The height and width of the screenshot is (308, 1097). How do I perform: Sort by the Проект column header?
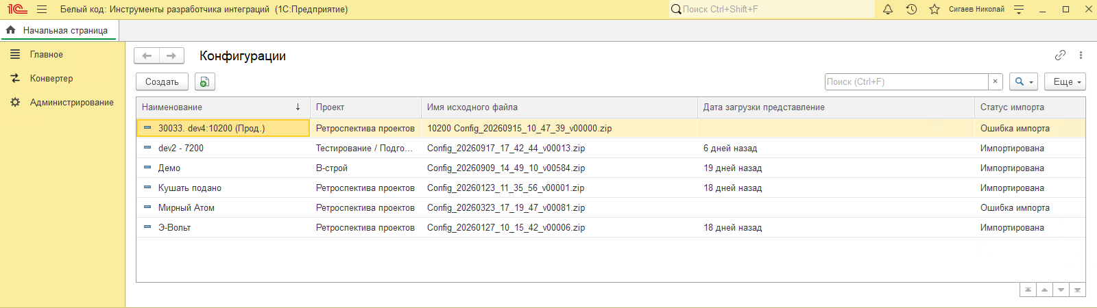(365, 107)
